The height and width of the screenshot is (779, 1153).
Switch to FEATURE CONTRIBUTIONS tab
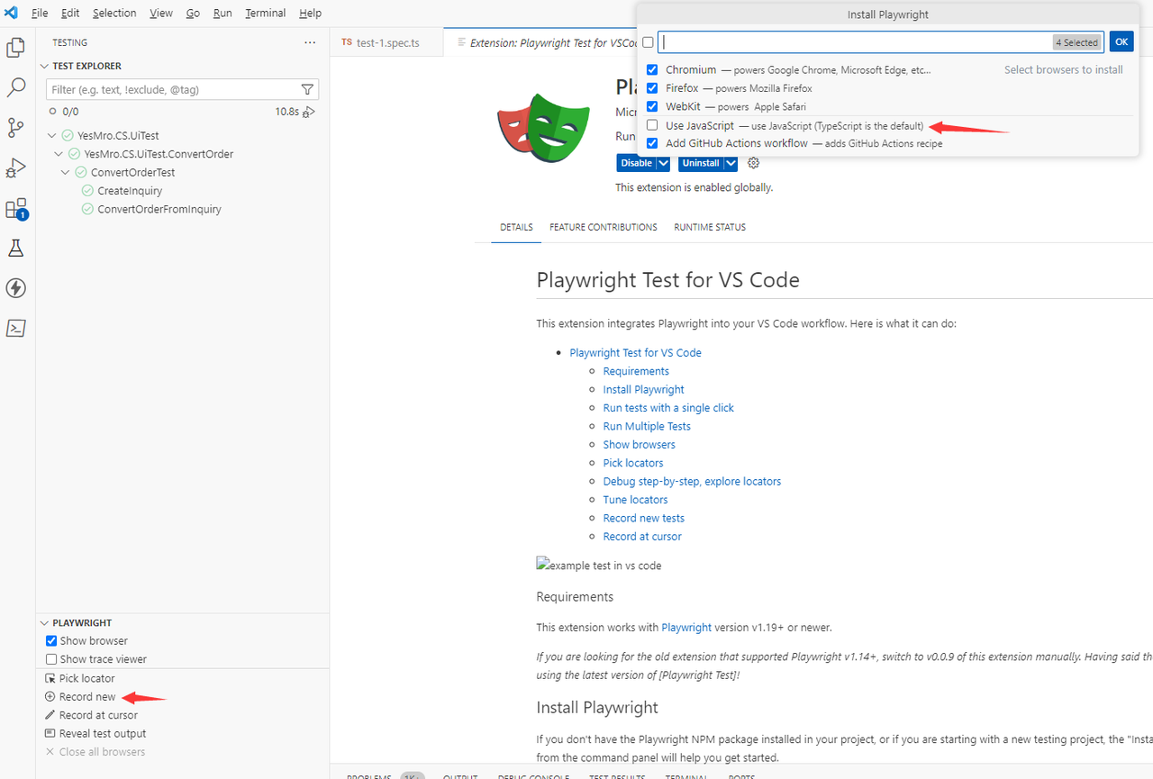point(604,227)
